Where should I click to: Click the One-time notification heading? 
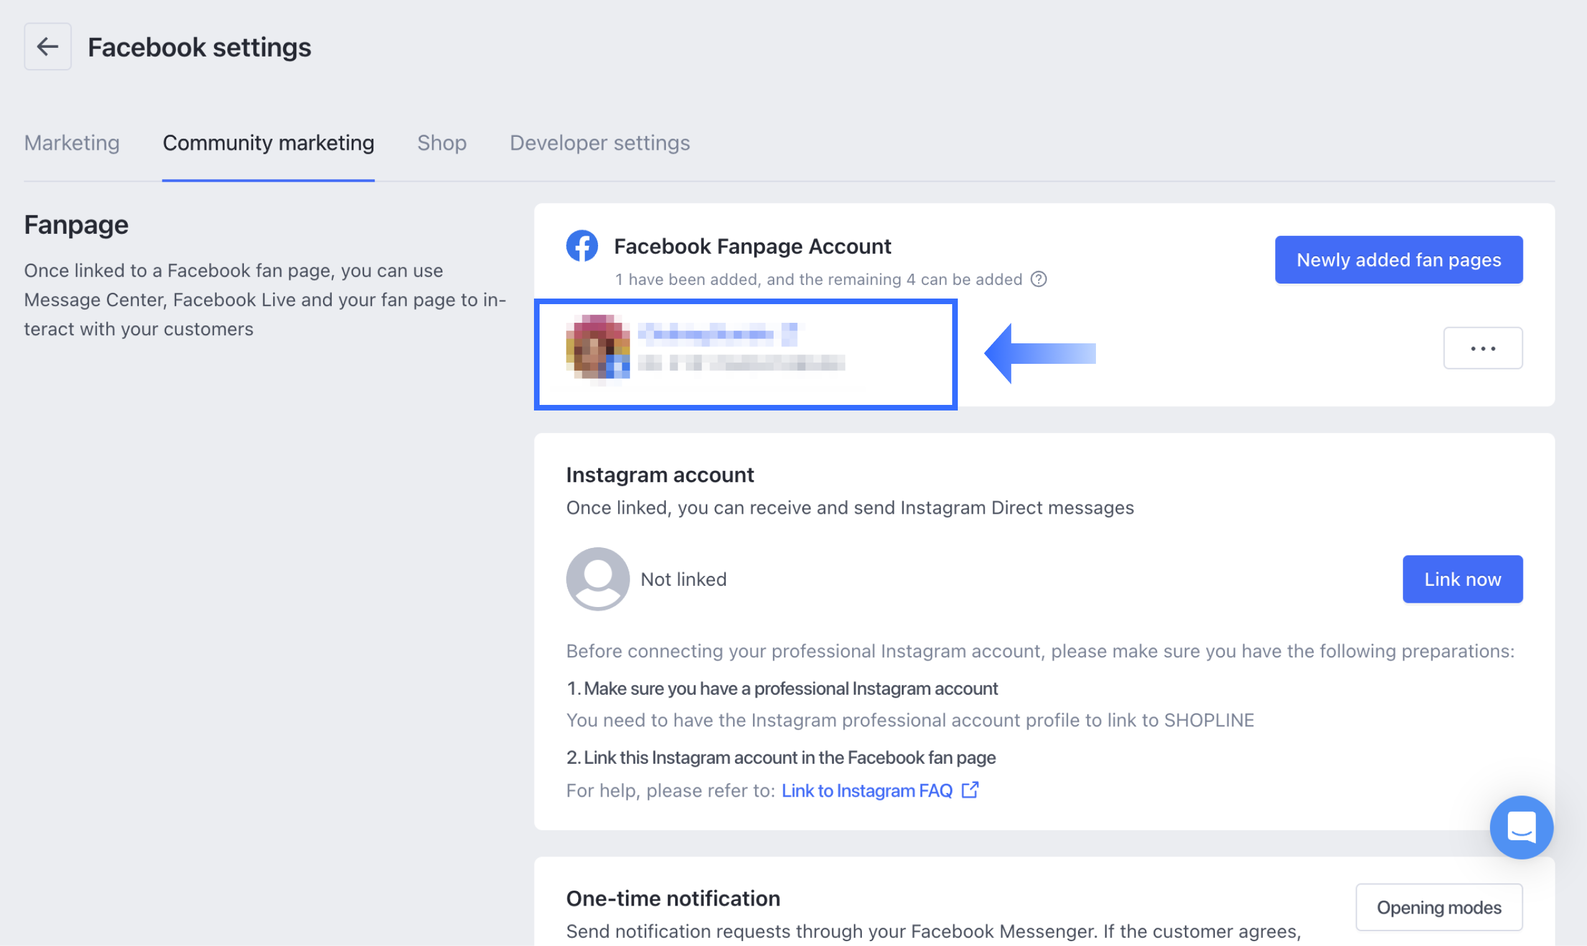point(673,898)
